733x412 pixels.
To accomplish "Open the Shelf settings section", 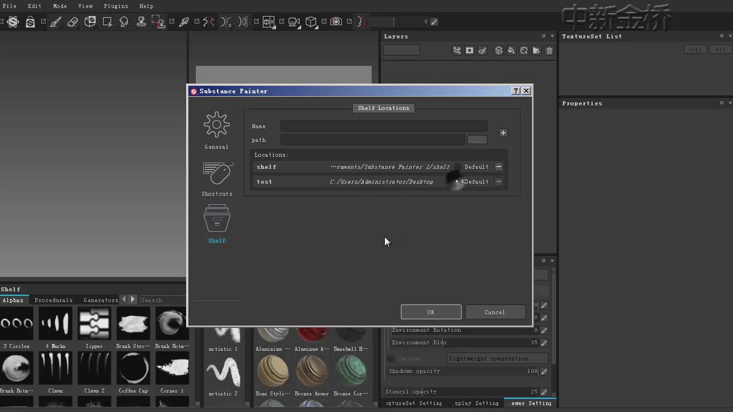I will (216, 224).
